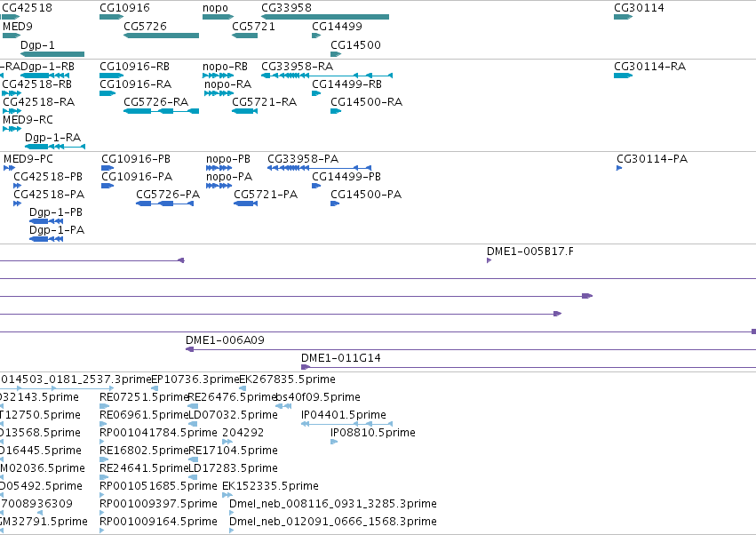Click the CG14499-RB transcript label

click(346, 84)
